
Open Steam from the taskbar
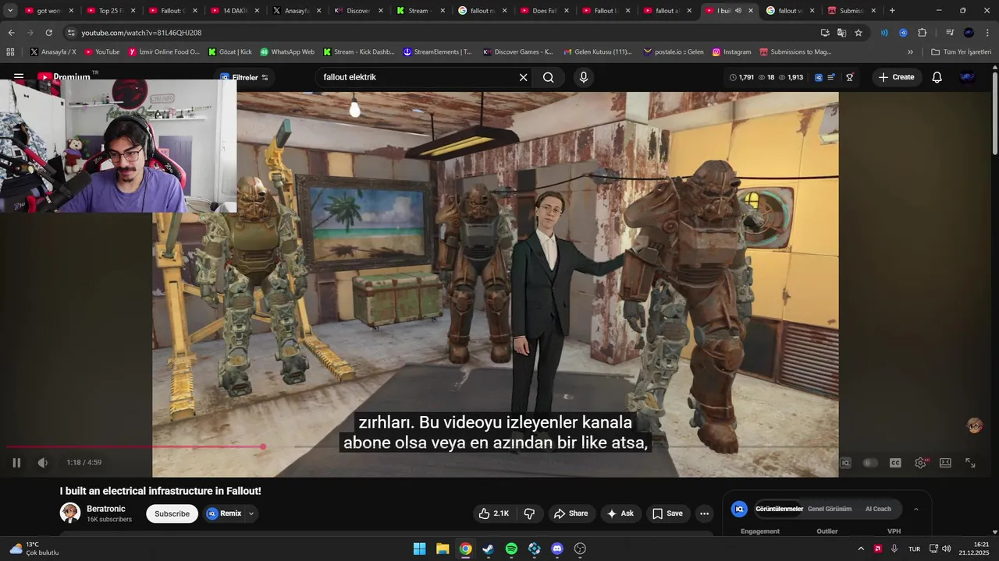click(489, 549)
